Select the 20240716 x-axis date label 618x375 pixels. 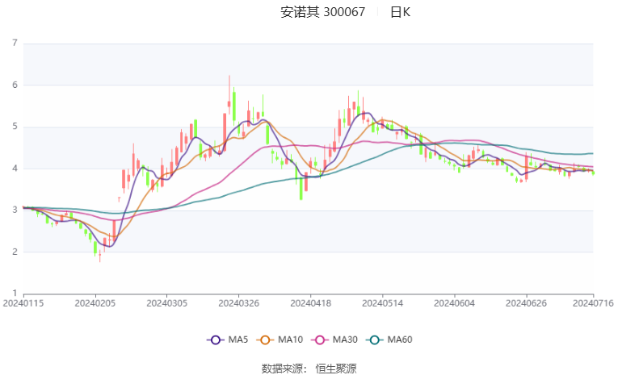tap(593, 303)
